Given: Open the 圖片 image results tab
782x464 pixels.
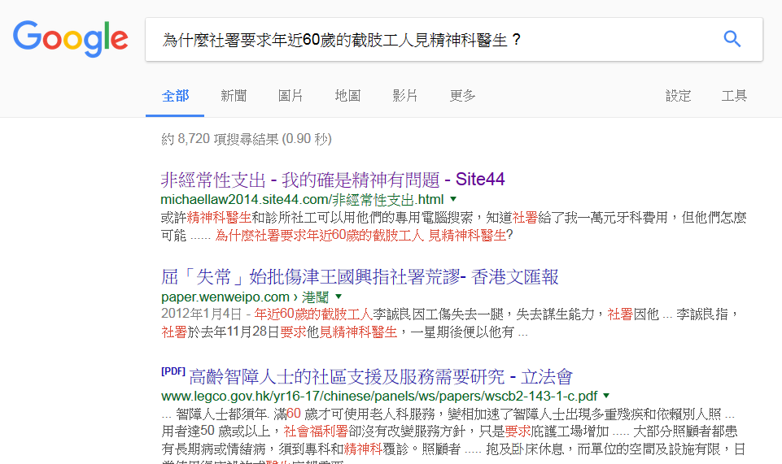Looking at the screenshot, I should coord(291,96).
